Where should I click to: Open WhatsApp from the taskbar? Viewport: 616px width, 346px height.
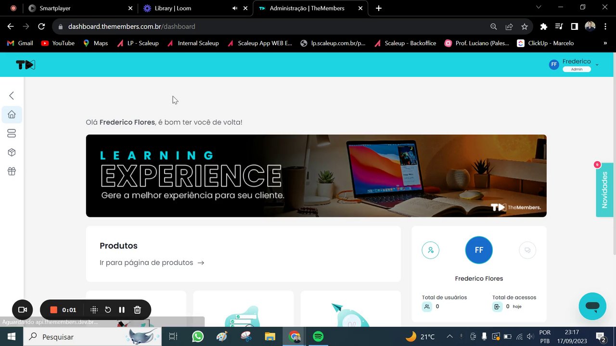[x=198, y=337]
